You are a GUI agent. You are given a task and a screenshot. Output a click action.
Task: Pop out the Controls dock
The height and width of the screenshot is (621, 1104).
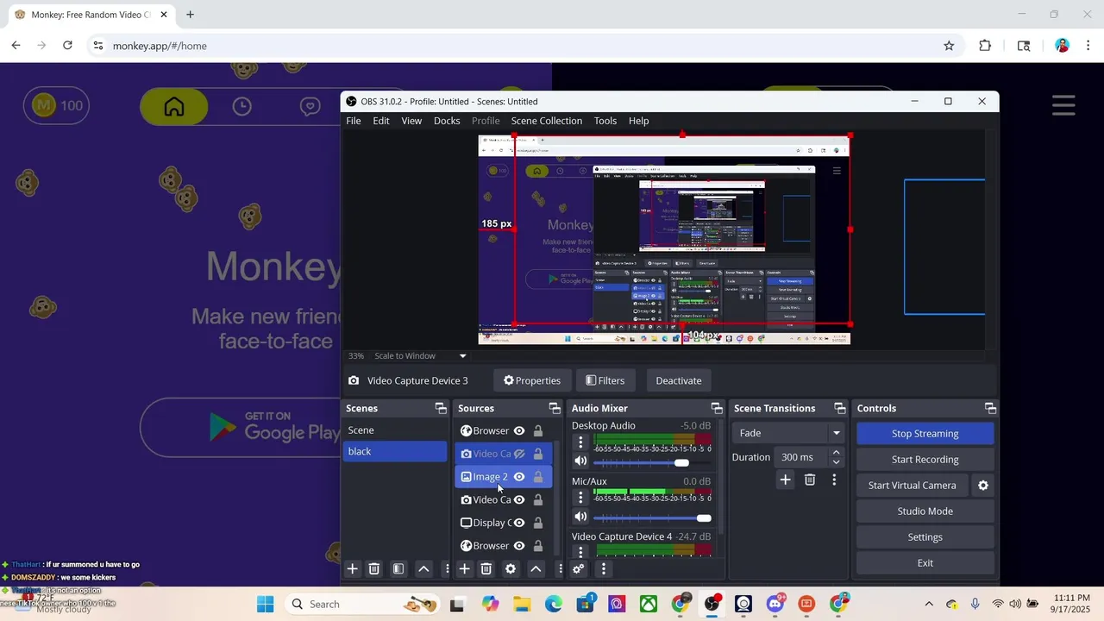pos(990,408)
